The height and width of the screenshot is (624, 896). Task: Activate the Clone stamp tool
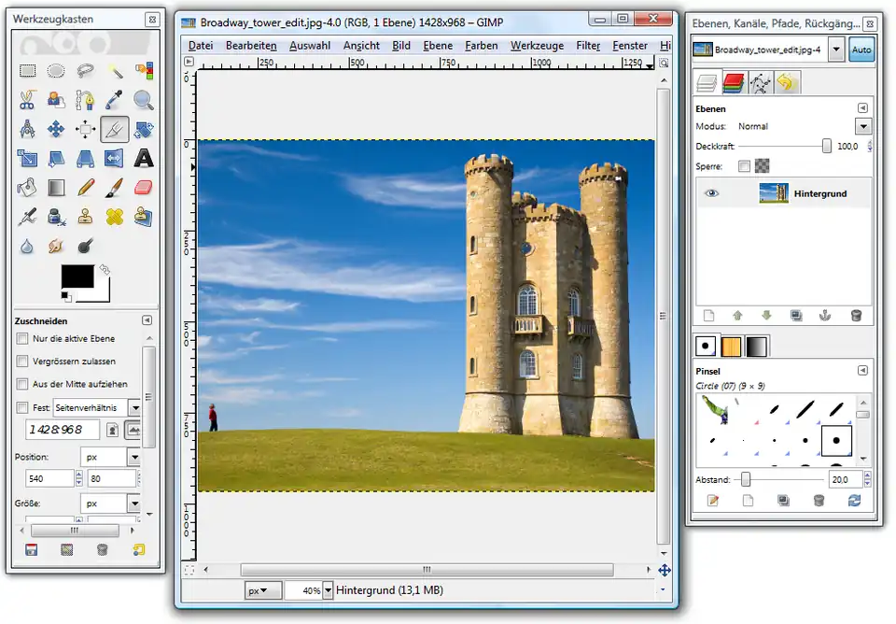point(85,216)
